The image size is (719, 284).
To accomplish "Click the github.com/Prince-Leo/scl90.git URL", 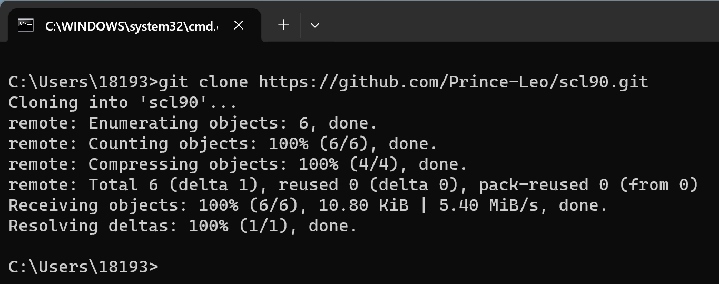I will 454,82.
